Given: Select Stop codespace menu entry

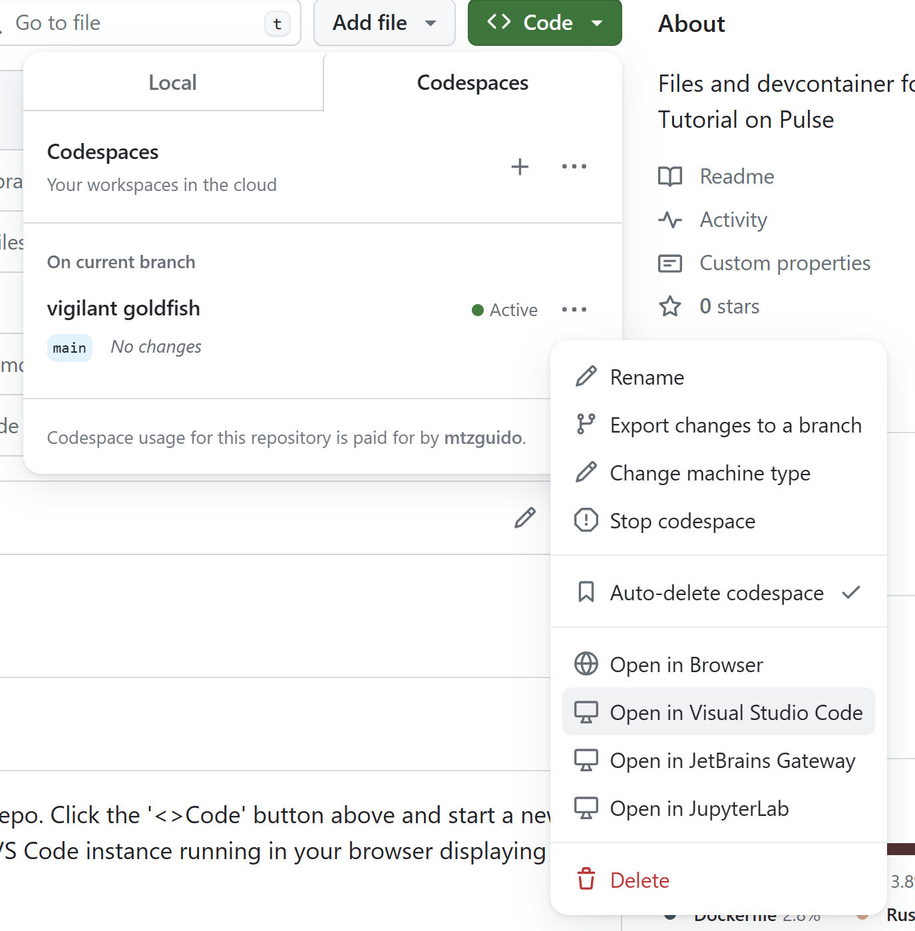Looking at the screenshot, I should [x=719, y=521].
